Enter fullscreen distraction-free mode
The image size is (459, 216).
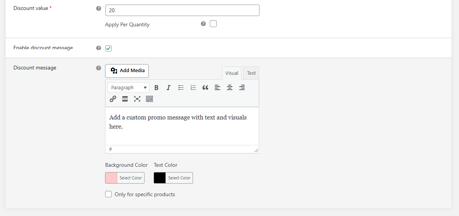tap(137, 99)
